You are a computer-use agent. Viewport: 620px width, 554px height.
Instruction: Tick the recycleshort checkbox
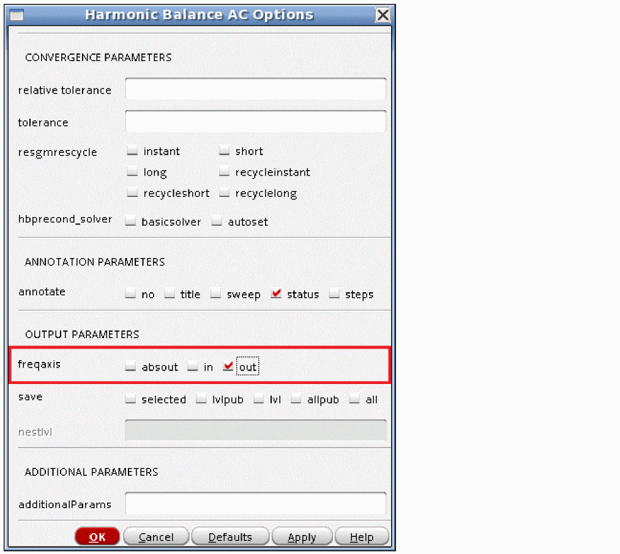click(x=132, y=193)
